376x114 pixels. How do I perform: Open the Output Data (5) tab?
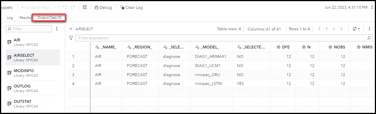click(x=50, y=18)
